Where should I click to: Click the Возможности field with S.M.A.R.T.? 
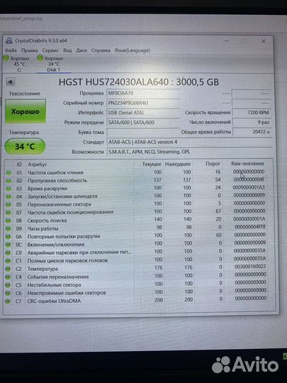point(190,152)
